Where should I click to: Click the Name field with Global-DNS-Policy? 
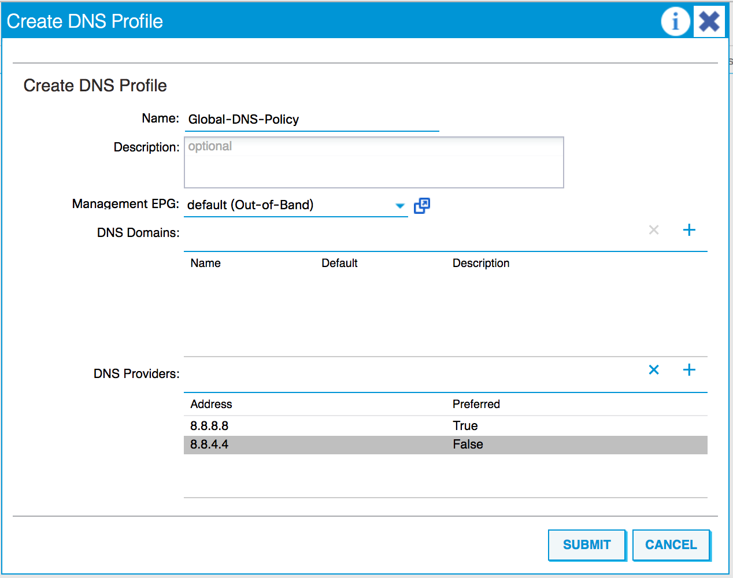[x=312, y=120]
